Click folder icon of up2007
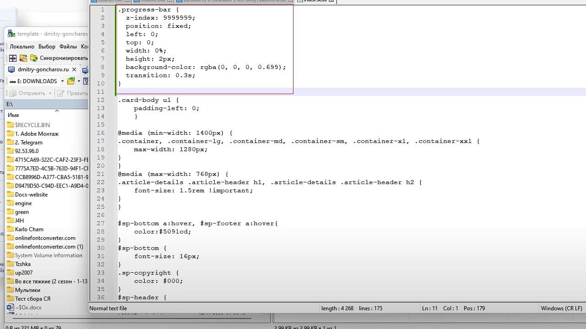 point(11,272)
